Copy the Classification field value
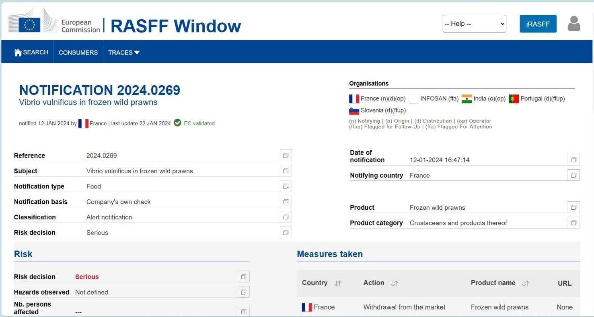Image resolution: width=594 pixels, height=317 pixels. point(286,217)
